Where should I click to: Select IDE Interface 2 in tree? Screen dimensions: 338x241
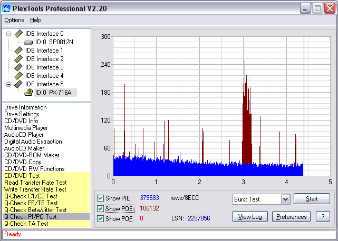coord(44,59)
